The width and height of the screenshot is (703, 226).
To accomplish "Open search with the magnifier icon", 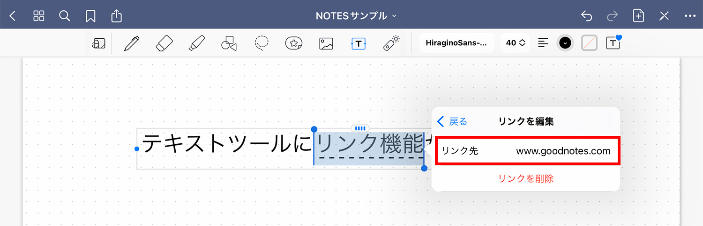I will click(65, 16).
